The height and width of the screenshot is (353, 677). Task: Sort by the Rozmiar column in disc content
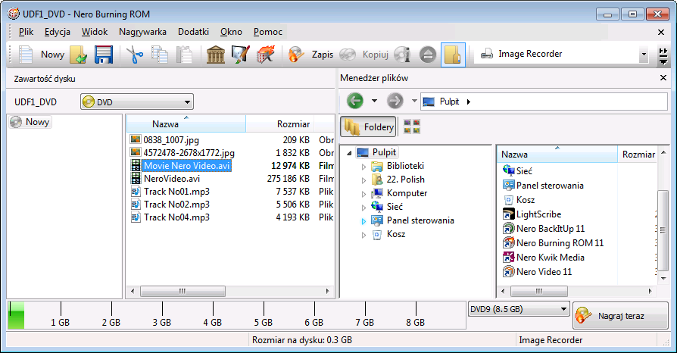click(280, 124)
